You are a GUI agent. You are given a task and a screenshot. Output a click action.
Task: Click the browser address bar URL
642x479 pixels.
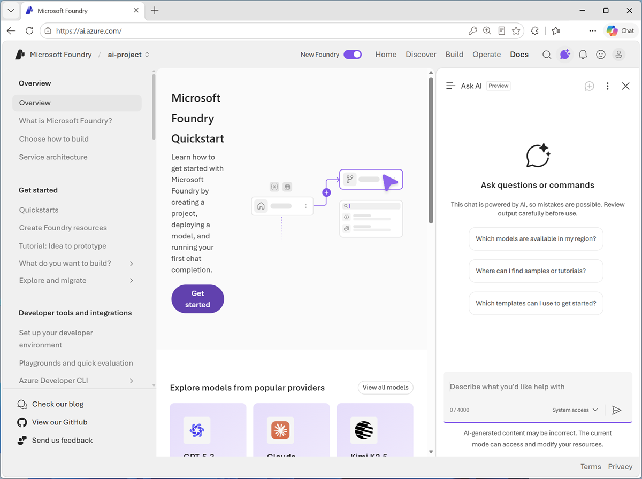[89, 31]
